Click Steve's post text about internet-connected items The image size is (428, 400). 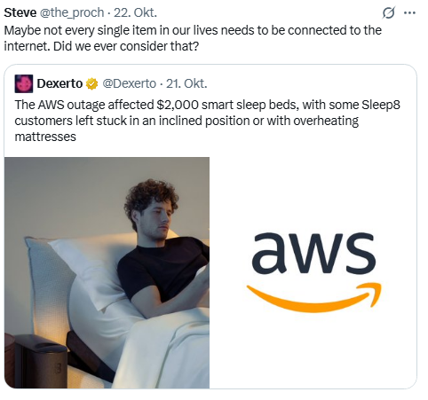click(193, 38)
